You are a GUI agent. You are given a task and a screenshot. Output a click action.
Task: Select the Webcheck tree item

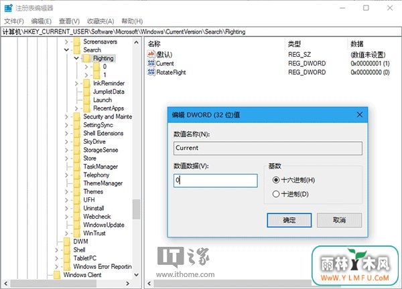[x=97, y=217]
